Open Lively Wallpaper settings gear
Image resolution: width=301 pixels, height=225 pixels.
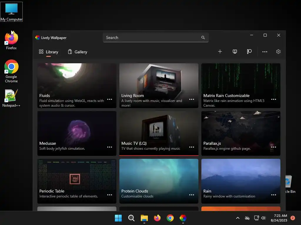[278, 52]
